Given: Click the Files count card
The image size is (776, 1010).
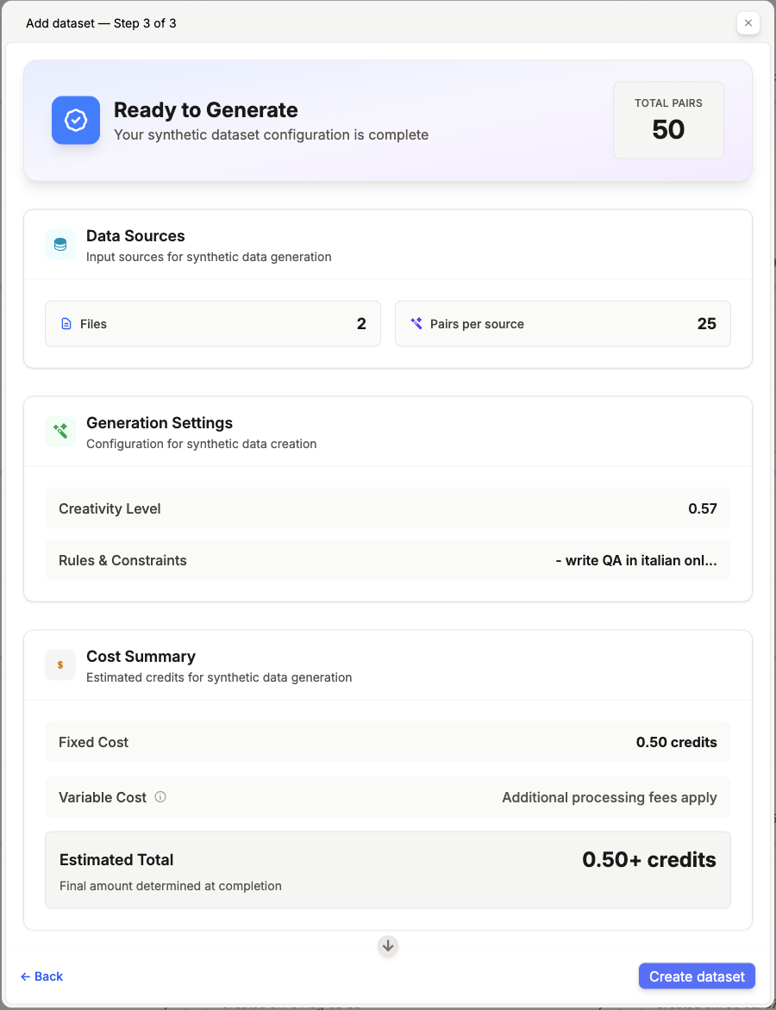Looking at the screenshot, I should (x=213, y=323).
